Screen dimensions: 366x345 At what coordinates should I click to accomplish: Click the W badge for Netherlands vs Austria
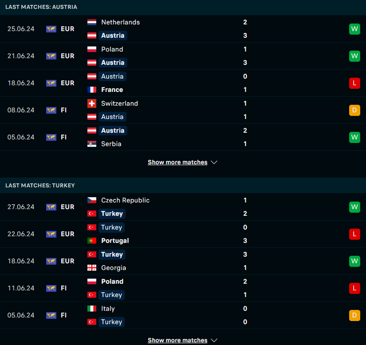(354, 29)
